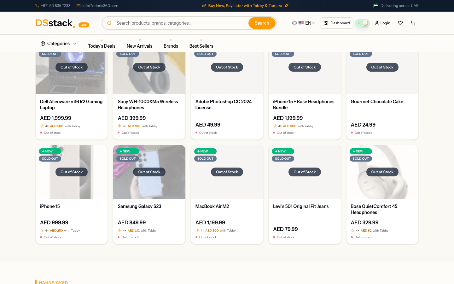Click the magnifier icon in search box
Image resolution: width=454 pixels, height=284 pixels.
[109, 23]
